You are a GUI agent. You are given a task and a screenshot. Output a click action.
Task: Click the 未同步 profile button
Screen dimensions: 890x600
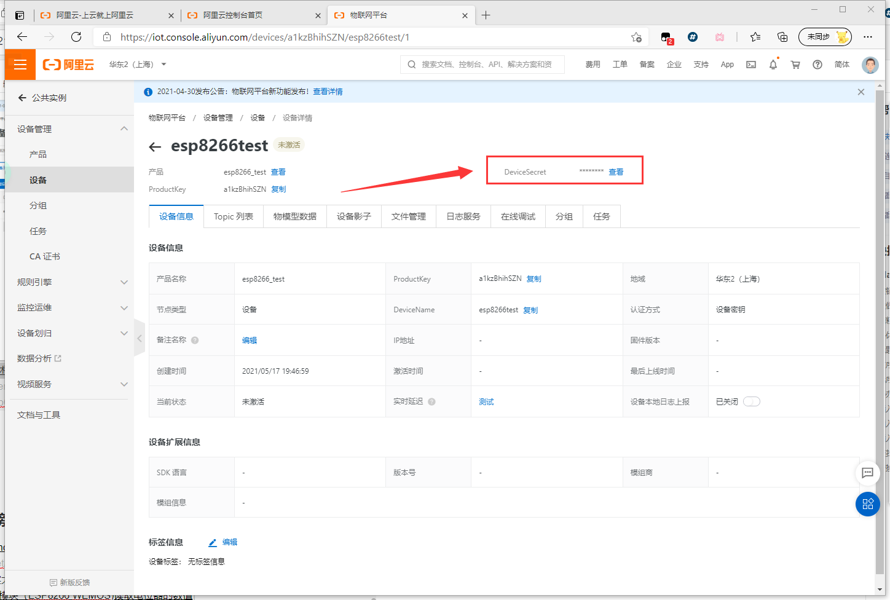pyautogui.click(x=825, y=37)
